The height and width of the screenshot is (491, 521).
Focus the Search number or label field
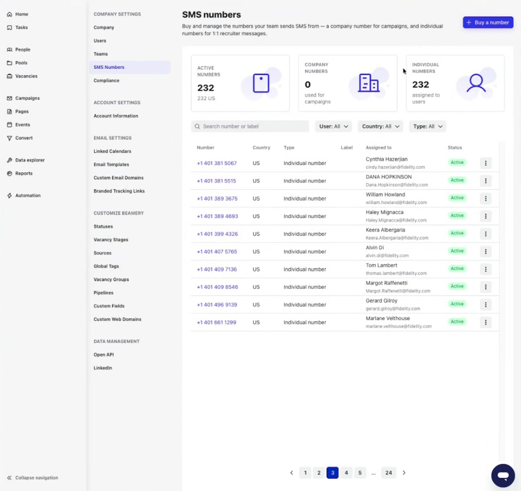(250, 127)
